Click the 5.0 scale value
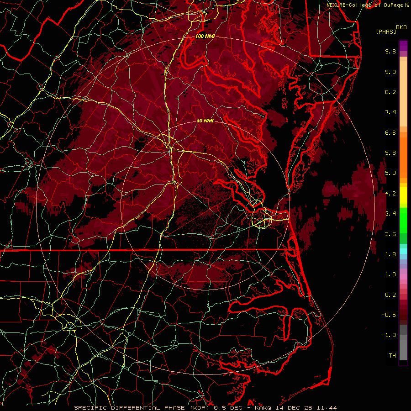This screenshot has height=411, width=411. 390,173
